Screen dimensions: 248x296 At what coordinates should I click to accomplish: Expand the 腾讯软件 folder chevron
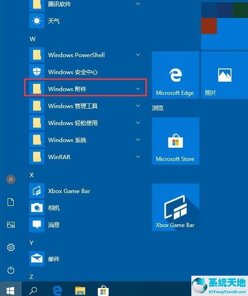[138, 4]
